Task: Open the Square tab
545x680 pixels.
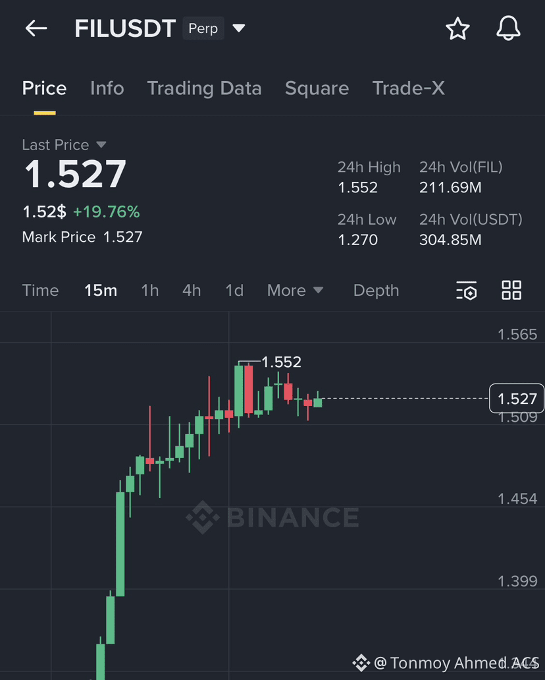Action: pyautogui.click(x=317, y=88)
